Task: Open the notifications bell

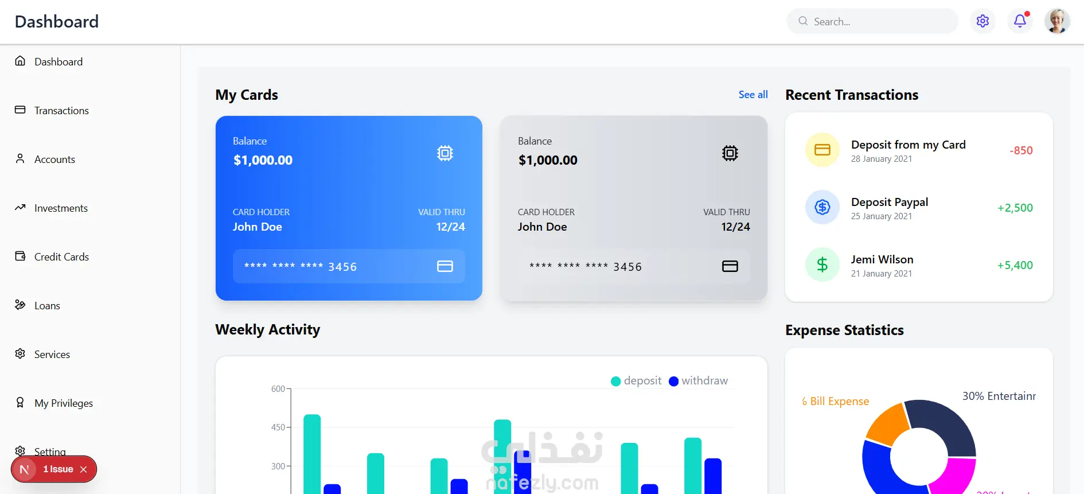Action: (1020, 21)
